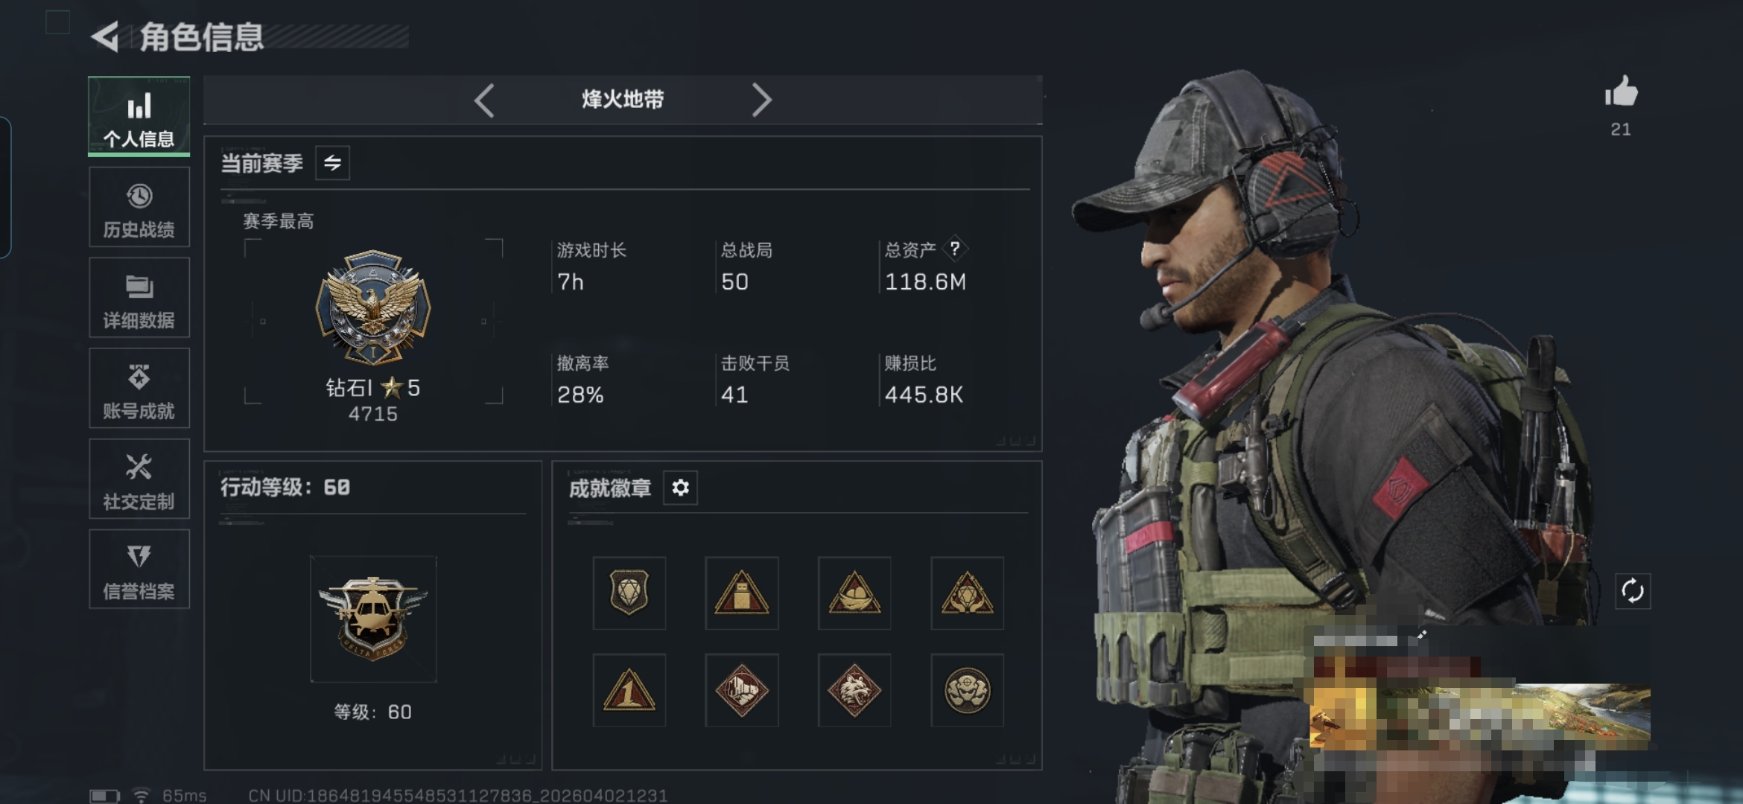Switch to next mode with right chevron
Viewport: 1743px width, 804px height.
pyautogui.click(x=761, y=100)
